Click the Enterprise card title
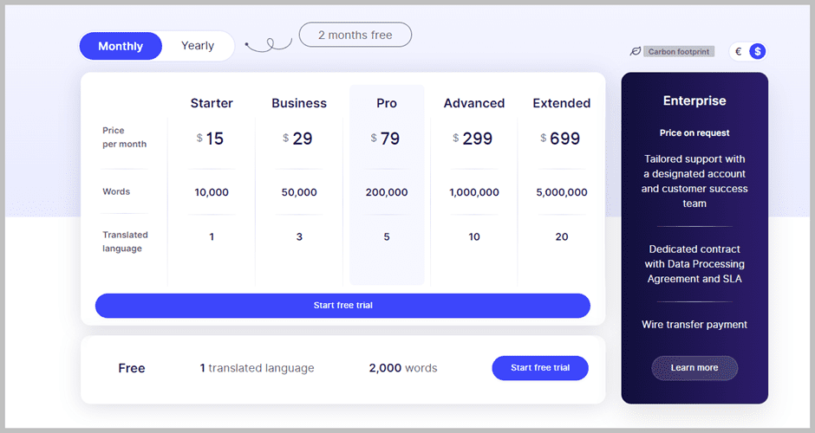Screen dimensions: 815x433 pyautogui.click(x=694, y=100)
